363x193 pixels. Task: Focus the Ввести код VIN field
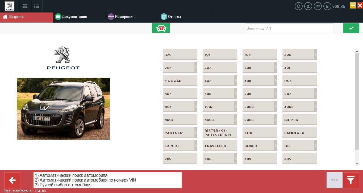(x=289, y=28)
